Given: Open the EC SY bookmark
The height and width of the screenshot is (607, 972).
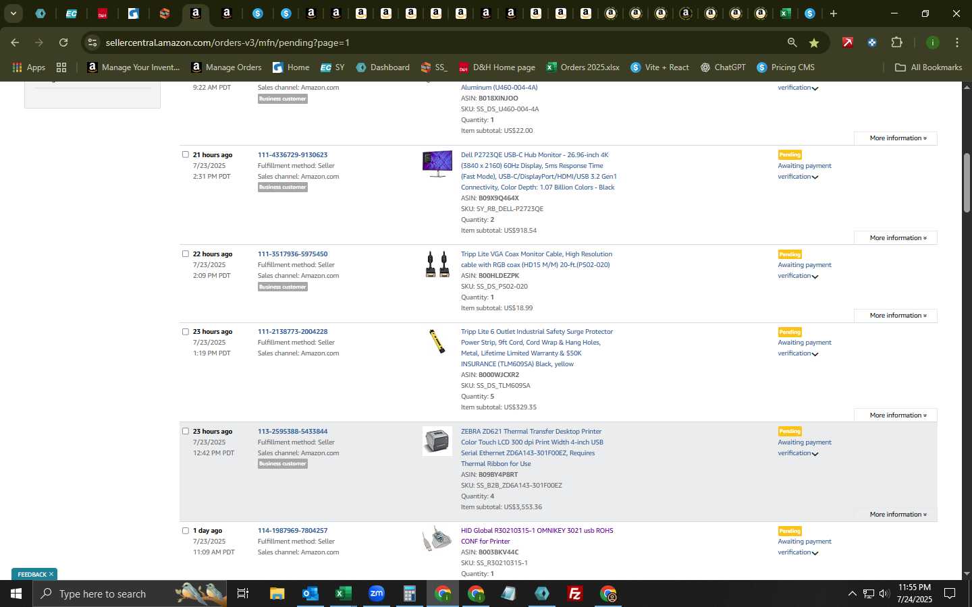Looking at the screenshot, I should (333, 67).
